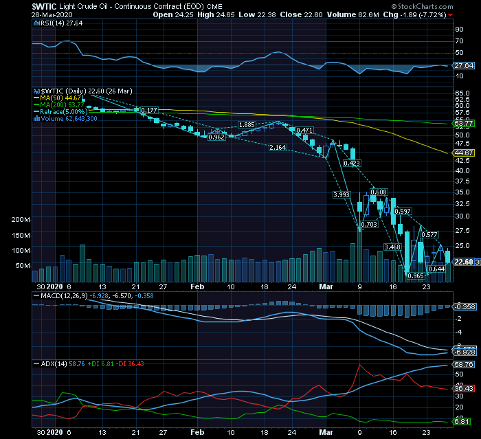Click the 150M volume axis label
This screenshot has height=439, width=481.
[x=21, y=235]
